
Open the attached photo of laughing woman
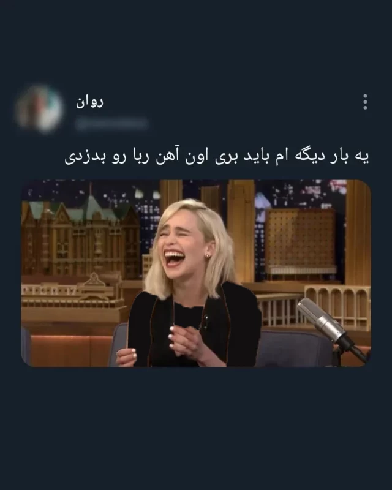[x=196, y=273]
